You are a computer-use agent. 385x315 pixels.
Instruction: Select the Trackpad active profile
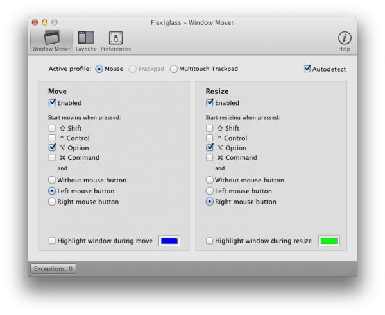point(132,69)
